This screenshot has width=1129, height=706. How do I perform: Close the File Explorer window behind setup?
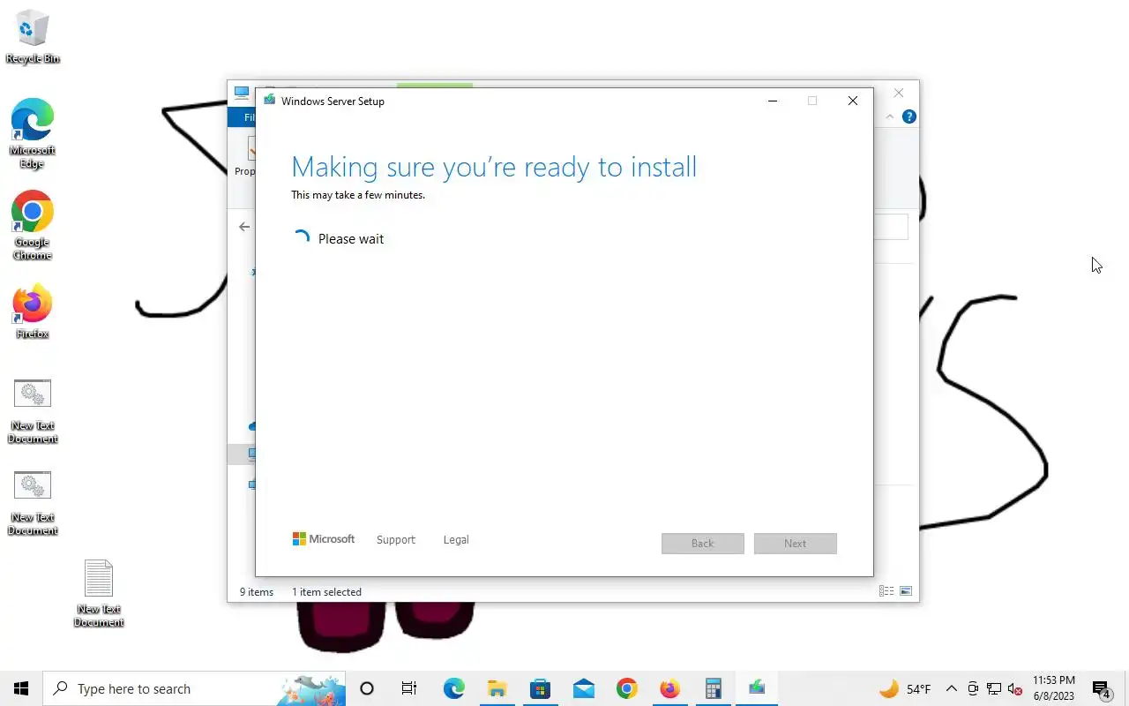coord(898,93)
